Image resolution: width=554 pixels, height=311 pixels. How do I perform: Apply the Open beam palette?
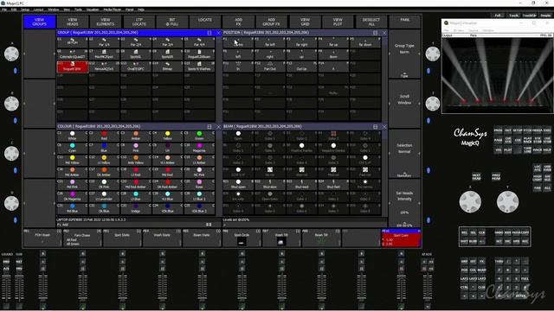click(238, 136)
